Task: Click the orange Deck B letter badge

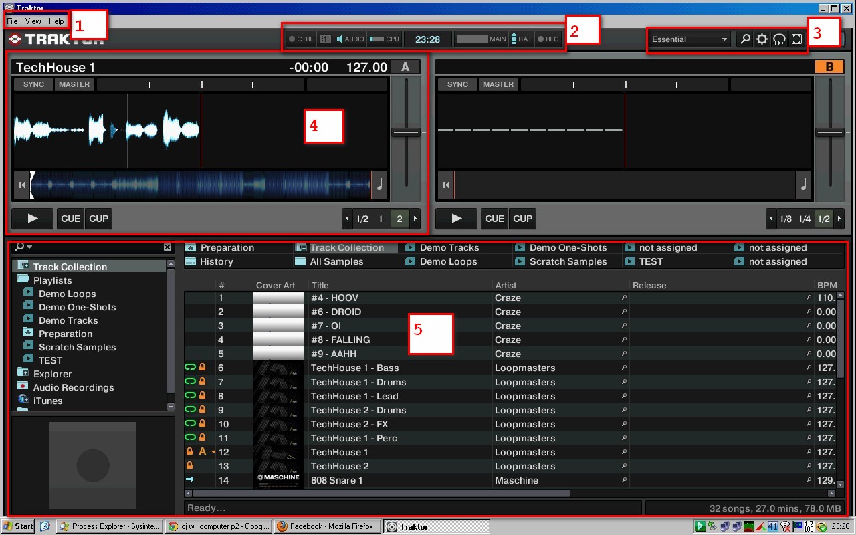Action: click(x=830, y=67)
